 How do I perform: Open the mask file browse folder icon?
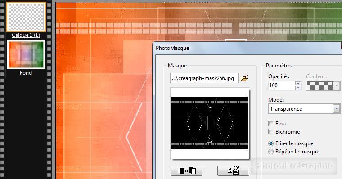pos(244,78)
